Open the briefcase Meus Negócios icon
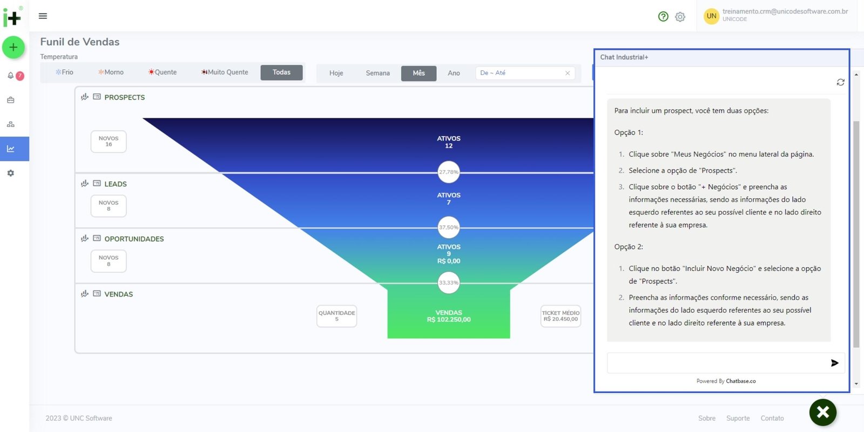The width and height of the screenshot is (864, 432). pyautogui.click(x=11, y=100)
